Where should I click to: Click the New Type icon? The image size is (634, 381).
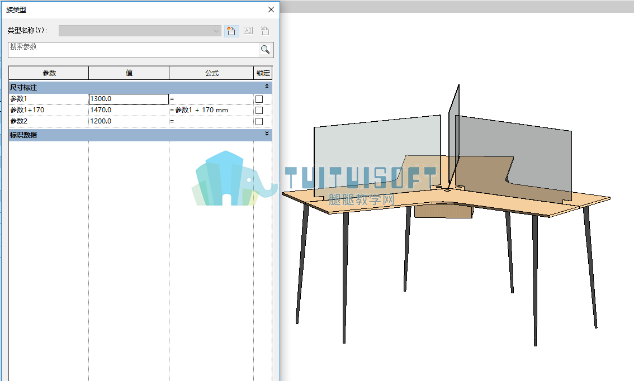click(x=231, y=31)
